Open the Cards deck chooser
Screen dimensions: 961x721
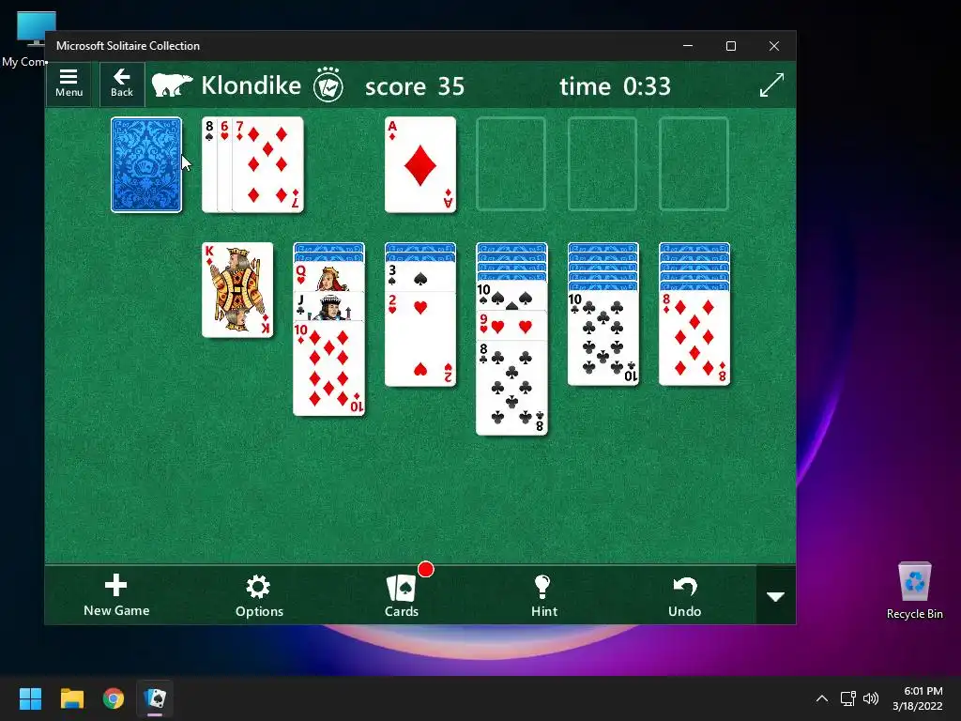402,595
